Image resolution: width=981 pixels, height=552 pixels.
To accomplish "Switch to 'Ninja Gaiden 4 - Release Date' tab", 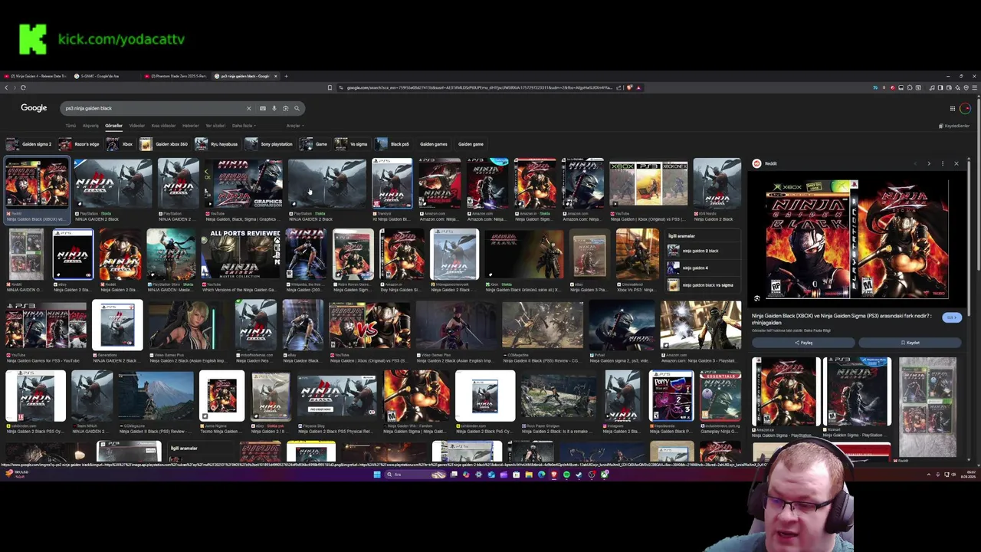I will 34,76.
